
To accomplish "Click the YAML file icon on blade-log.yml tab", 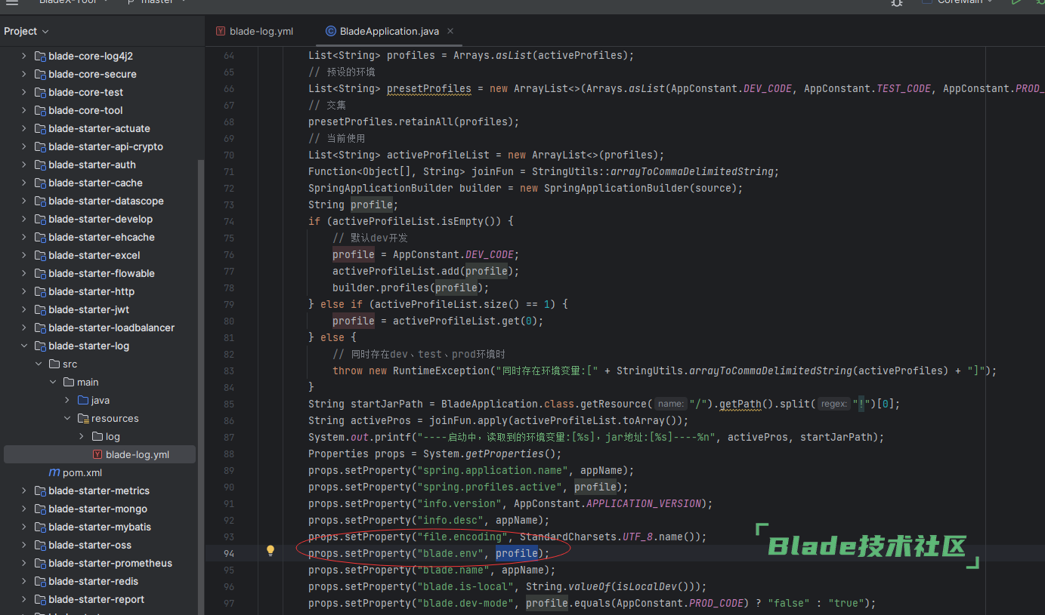I will click(x=221, y=31).
